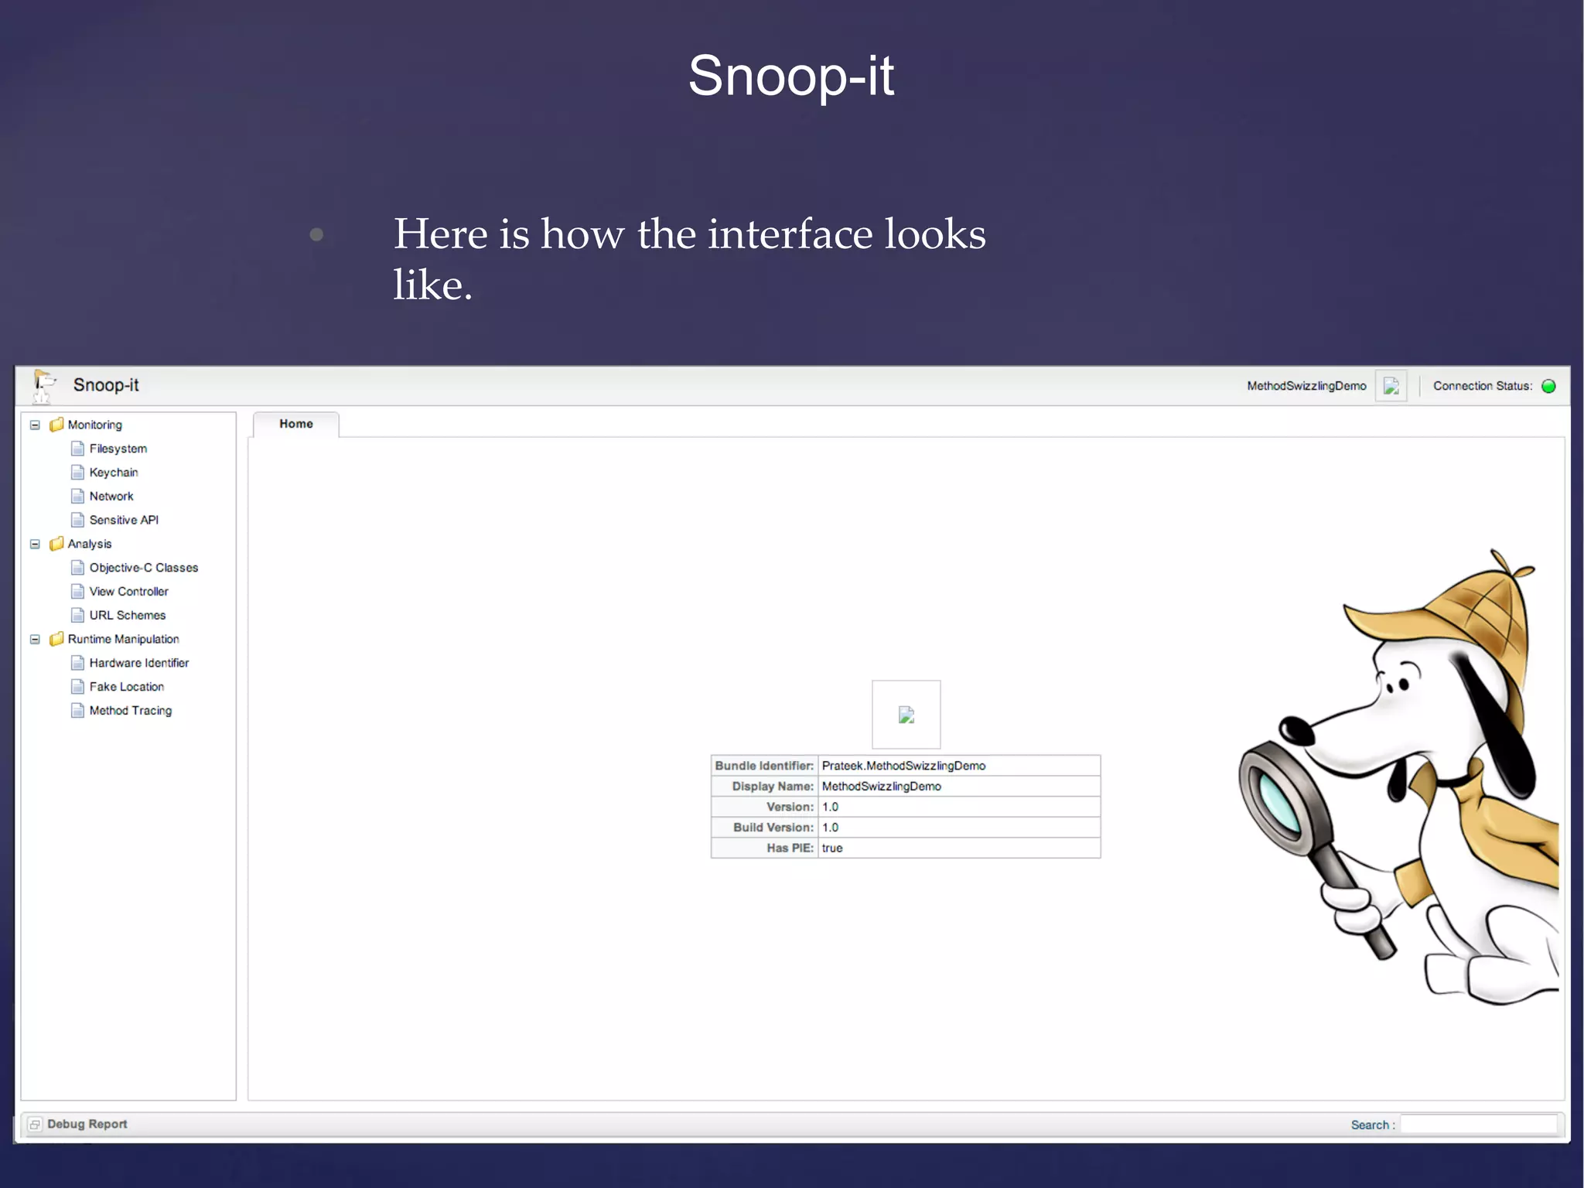
Task: Open Method Tracing
Action: click(131, 711)
